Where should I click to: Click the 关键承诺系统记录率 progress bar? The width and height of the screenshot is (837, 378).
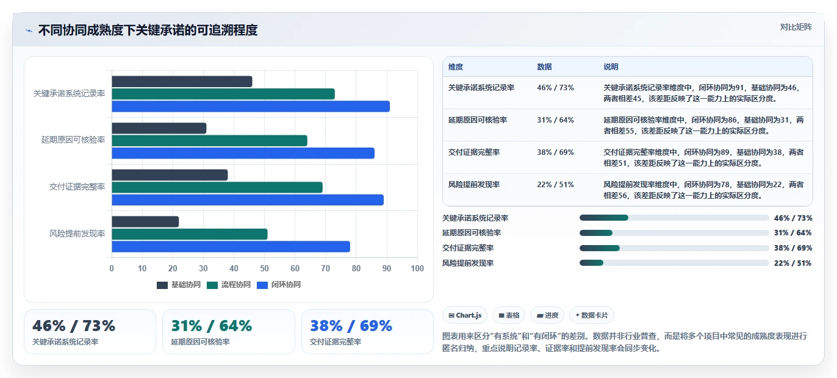coord(674,218)
